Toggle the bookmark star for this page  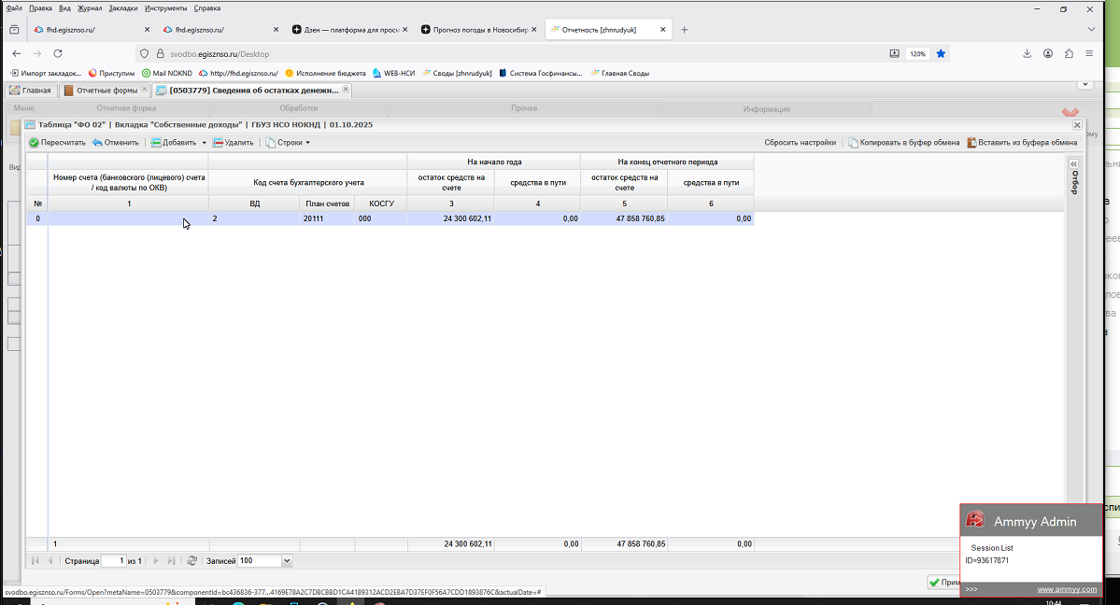(x=941, y=53)
